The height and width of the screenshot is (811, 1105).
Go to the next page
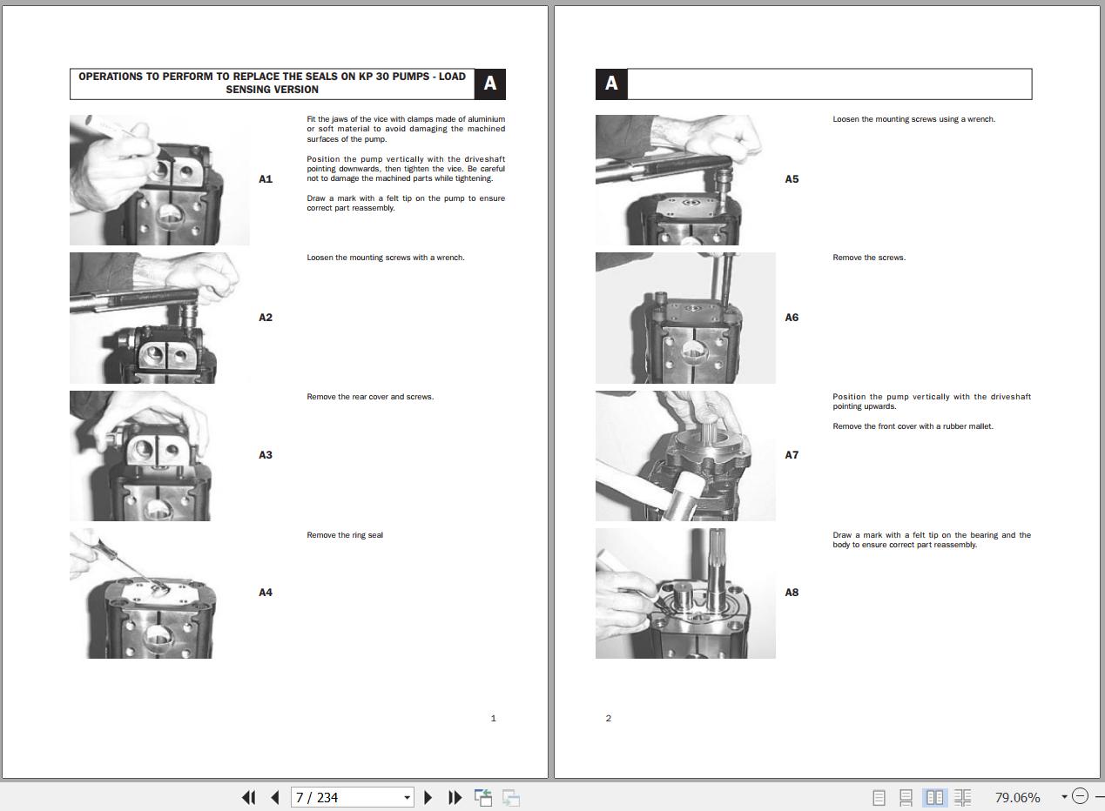point(428,797)
